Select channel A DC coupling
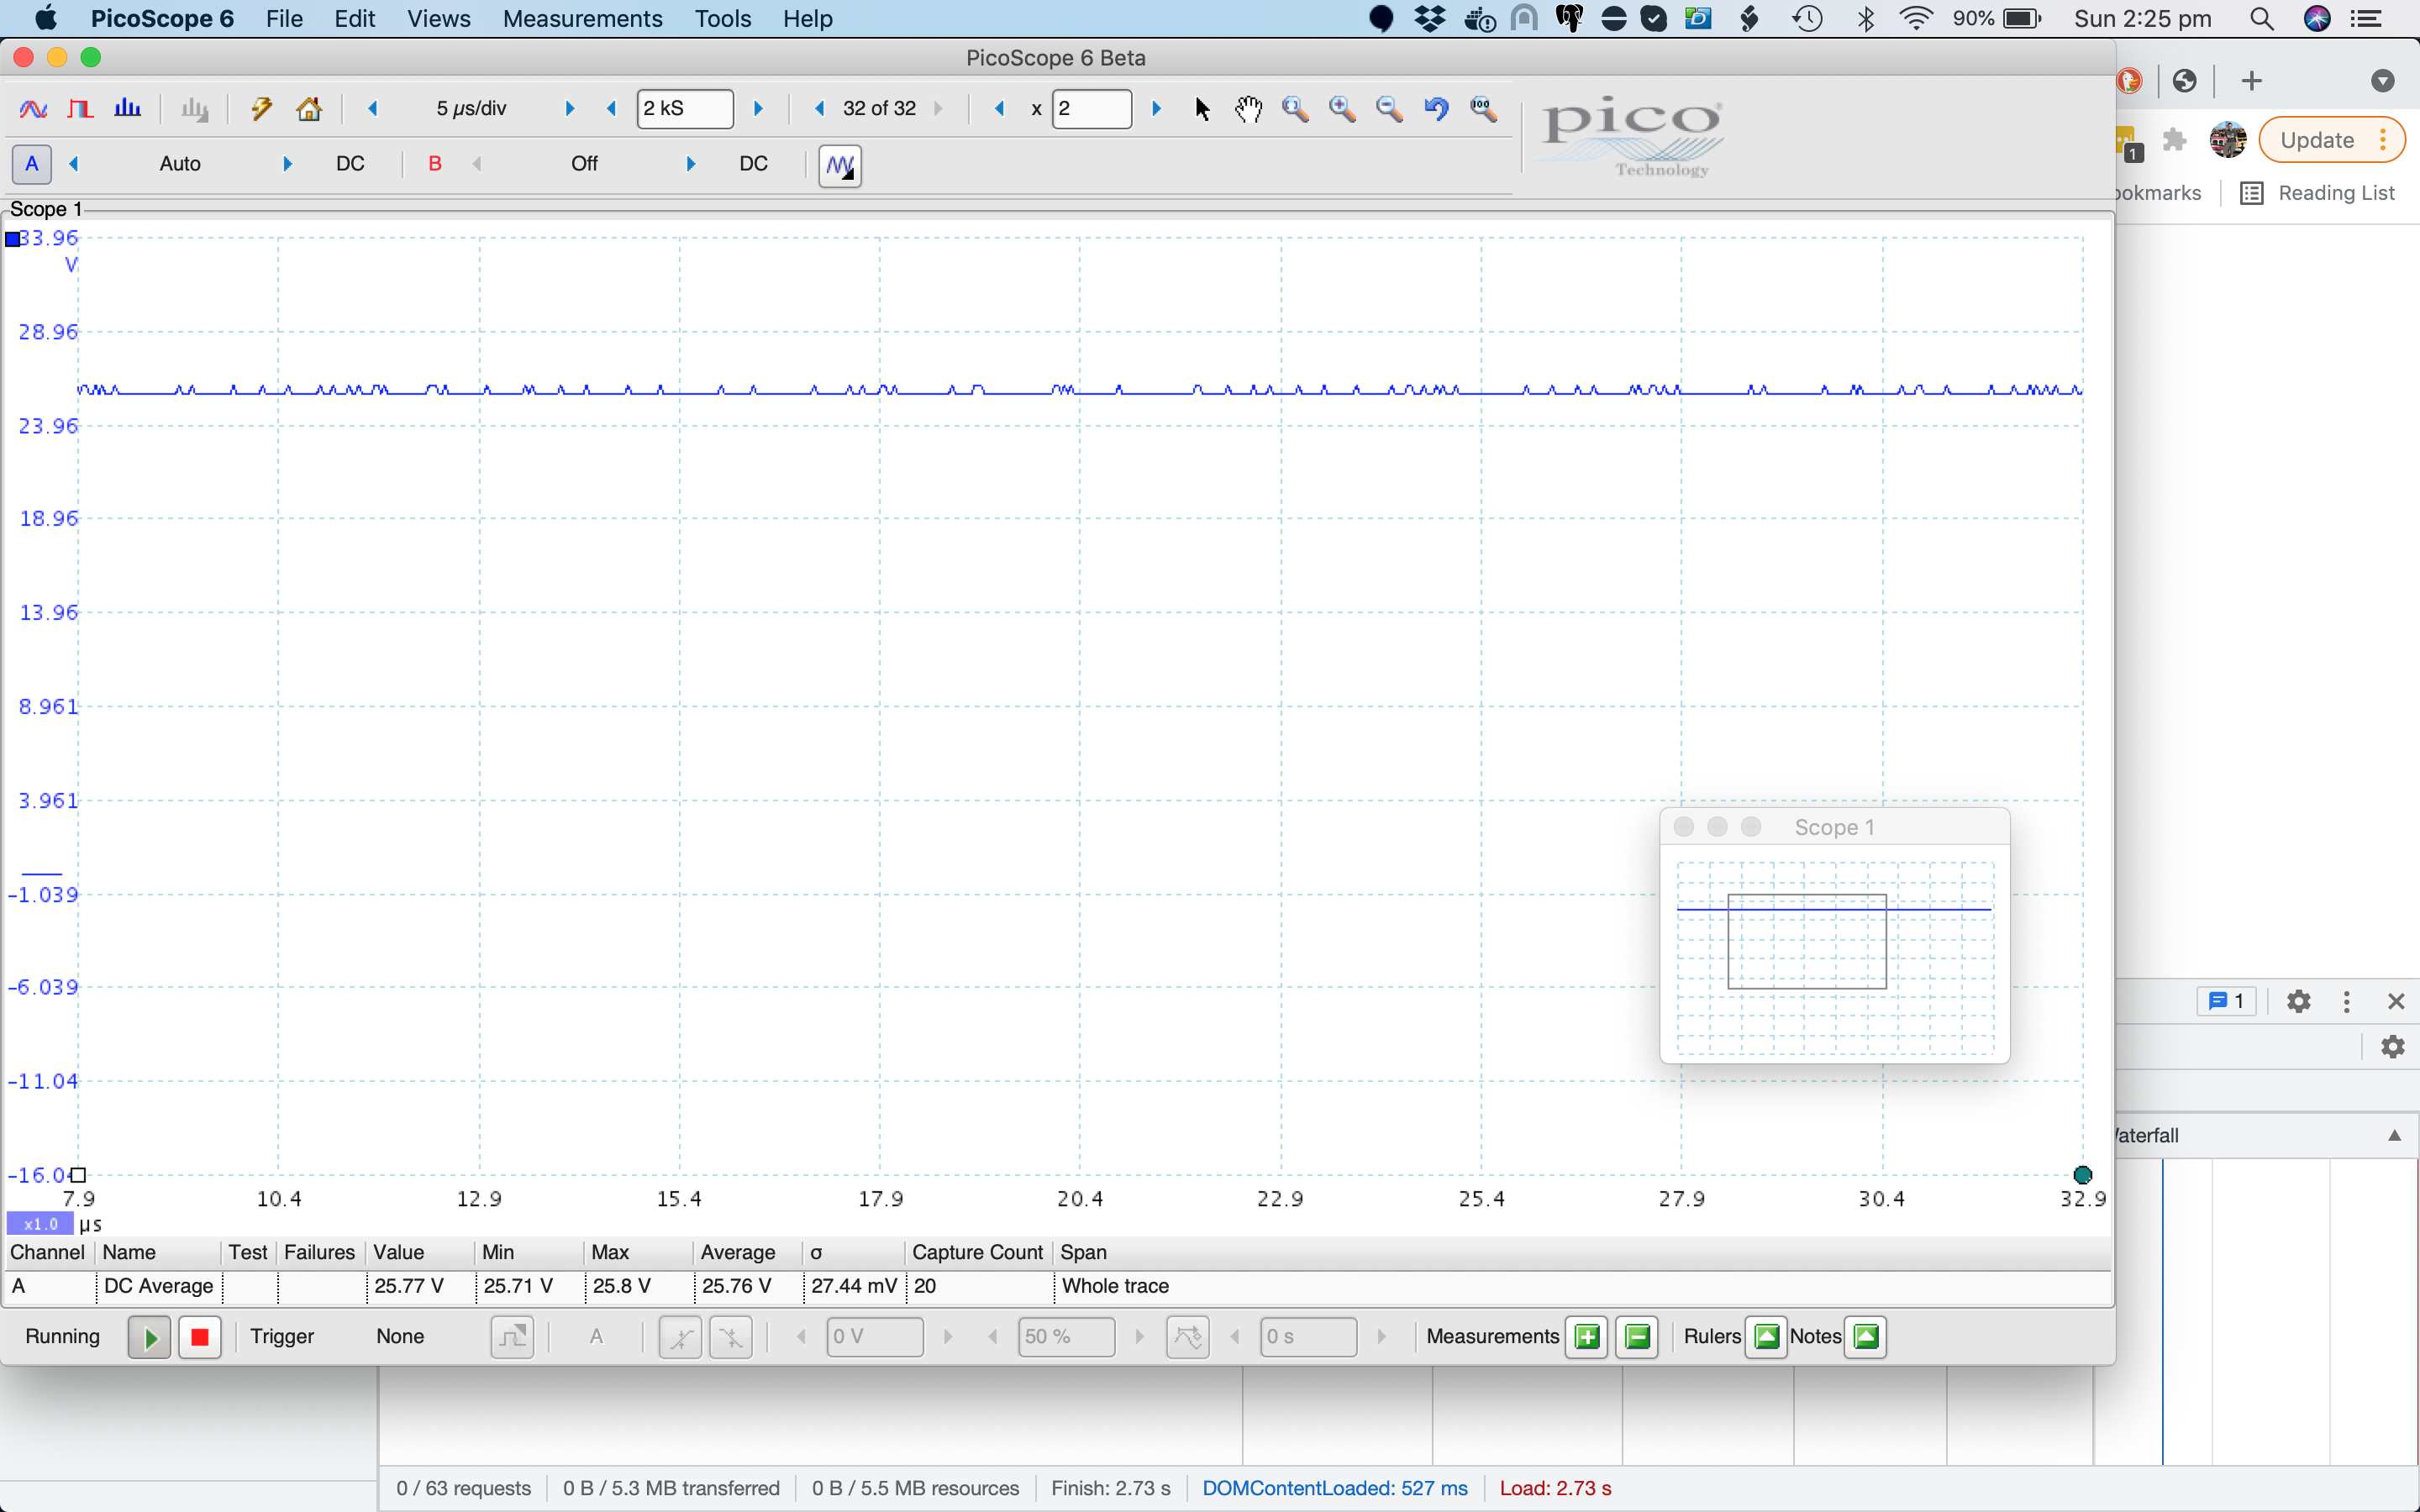This screenshot has width=2420, height=1512. (x=350, y=164)
